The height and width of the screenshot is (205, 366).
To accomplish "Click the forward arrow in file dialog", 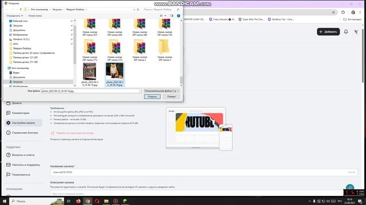I will 13,10.
